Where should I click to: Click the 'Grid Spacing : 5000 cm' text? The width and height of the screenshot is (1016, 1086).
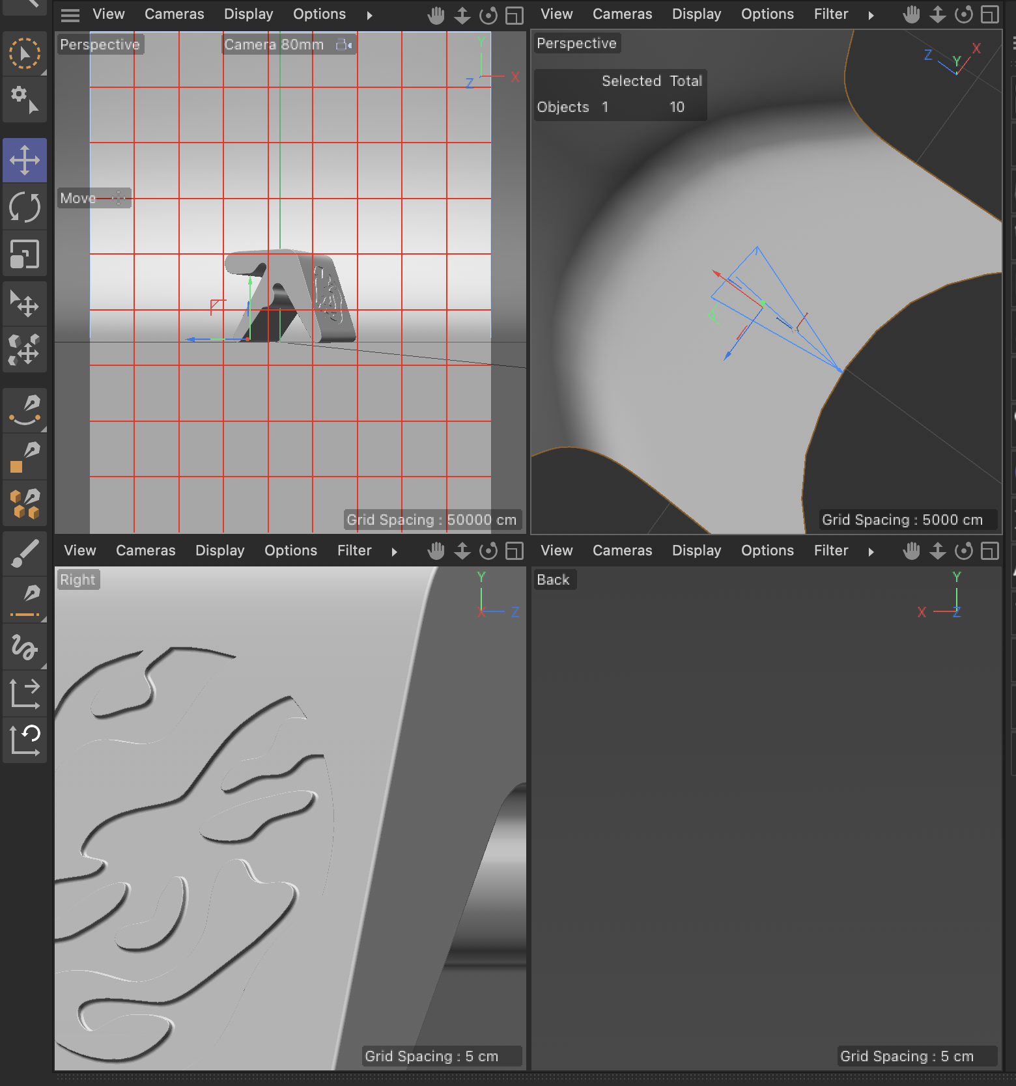902,520
